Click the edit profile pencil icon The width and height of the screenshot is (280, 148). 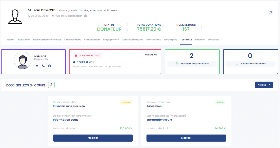270,12
